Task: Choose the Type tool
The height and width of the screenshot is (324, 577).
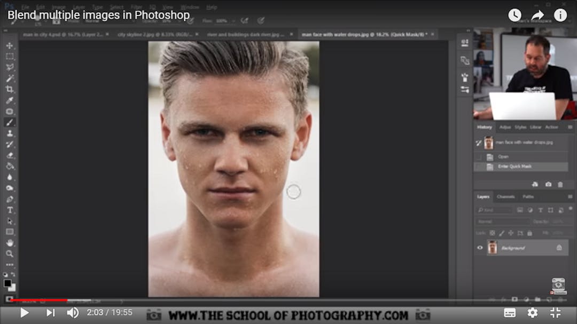Action: pos(10,210)
